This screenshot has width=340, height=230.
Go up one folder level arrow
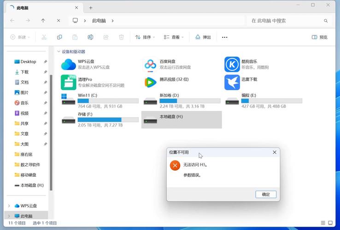(43, 21)
